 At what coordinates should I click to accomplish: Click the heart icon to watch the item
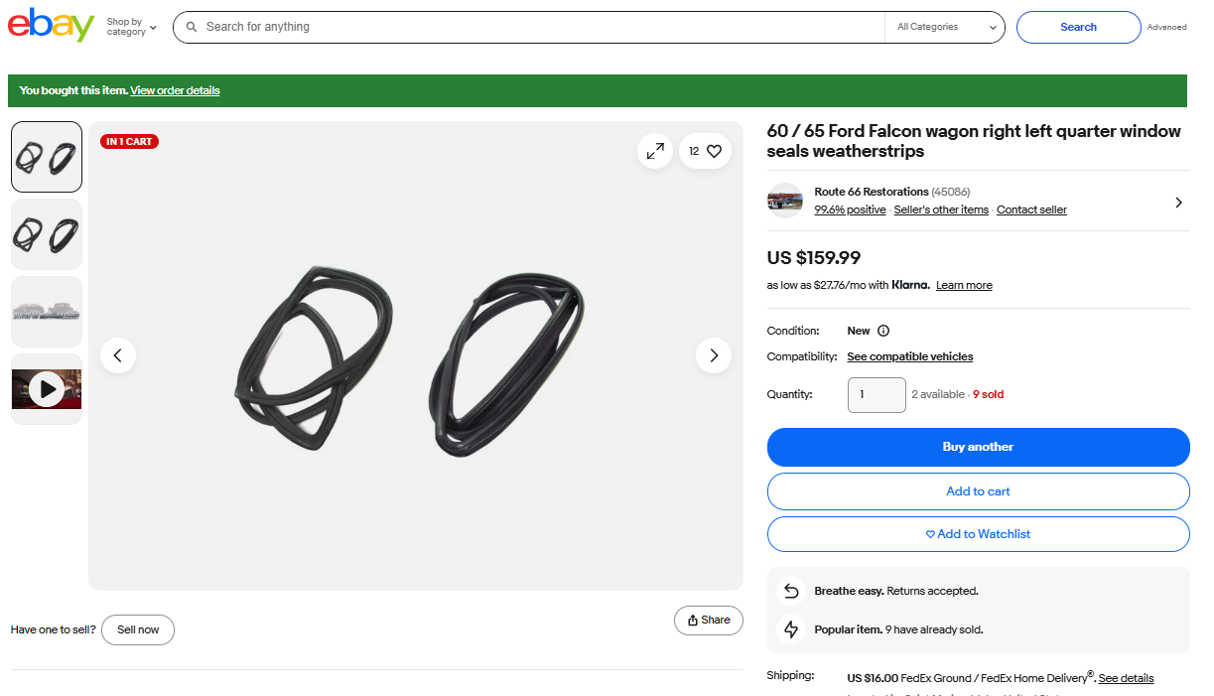tap(714, 151)
